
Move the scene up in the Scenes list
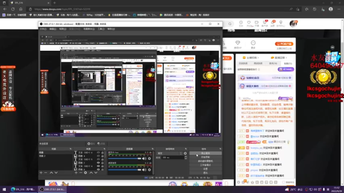(x=51, y=173)
